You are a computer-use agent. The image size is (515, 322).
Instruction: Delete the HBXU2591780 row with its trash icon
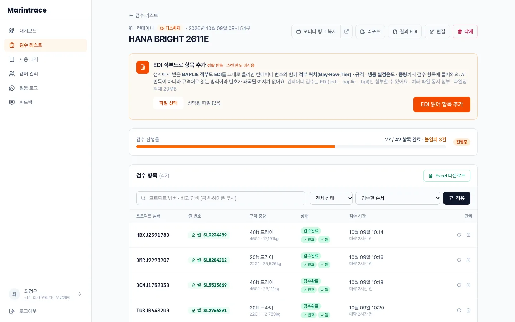tap(469, 235)
